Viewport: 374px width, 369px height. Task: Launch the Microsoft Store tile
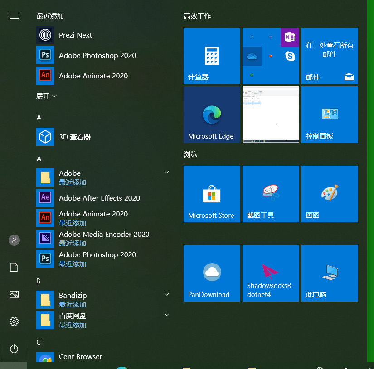[211, 194]
